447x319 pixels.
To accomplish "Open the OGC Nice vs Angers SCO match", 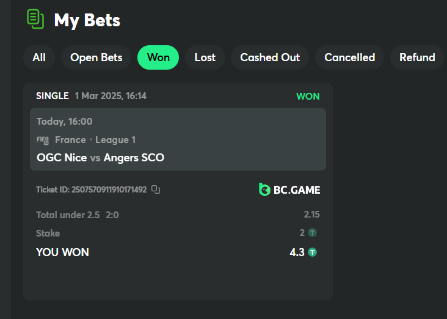I will [100, 158].
